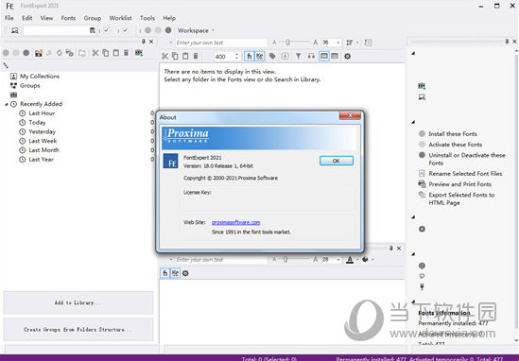This screenshot has height=361, width=519.
Task: Open the Tools menu
Action: pos(147,18)
